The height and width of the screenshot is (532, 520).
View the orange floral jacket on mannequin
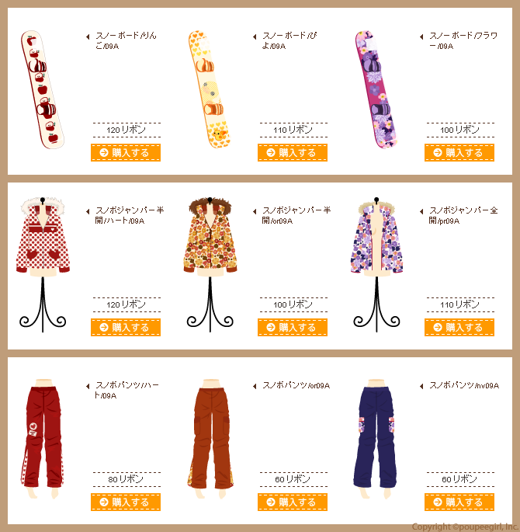(210, 264)
